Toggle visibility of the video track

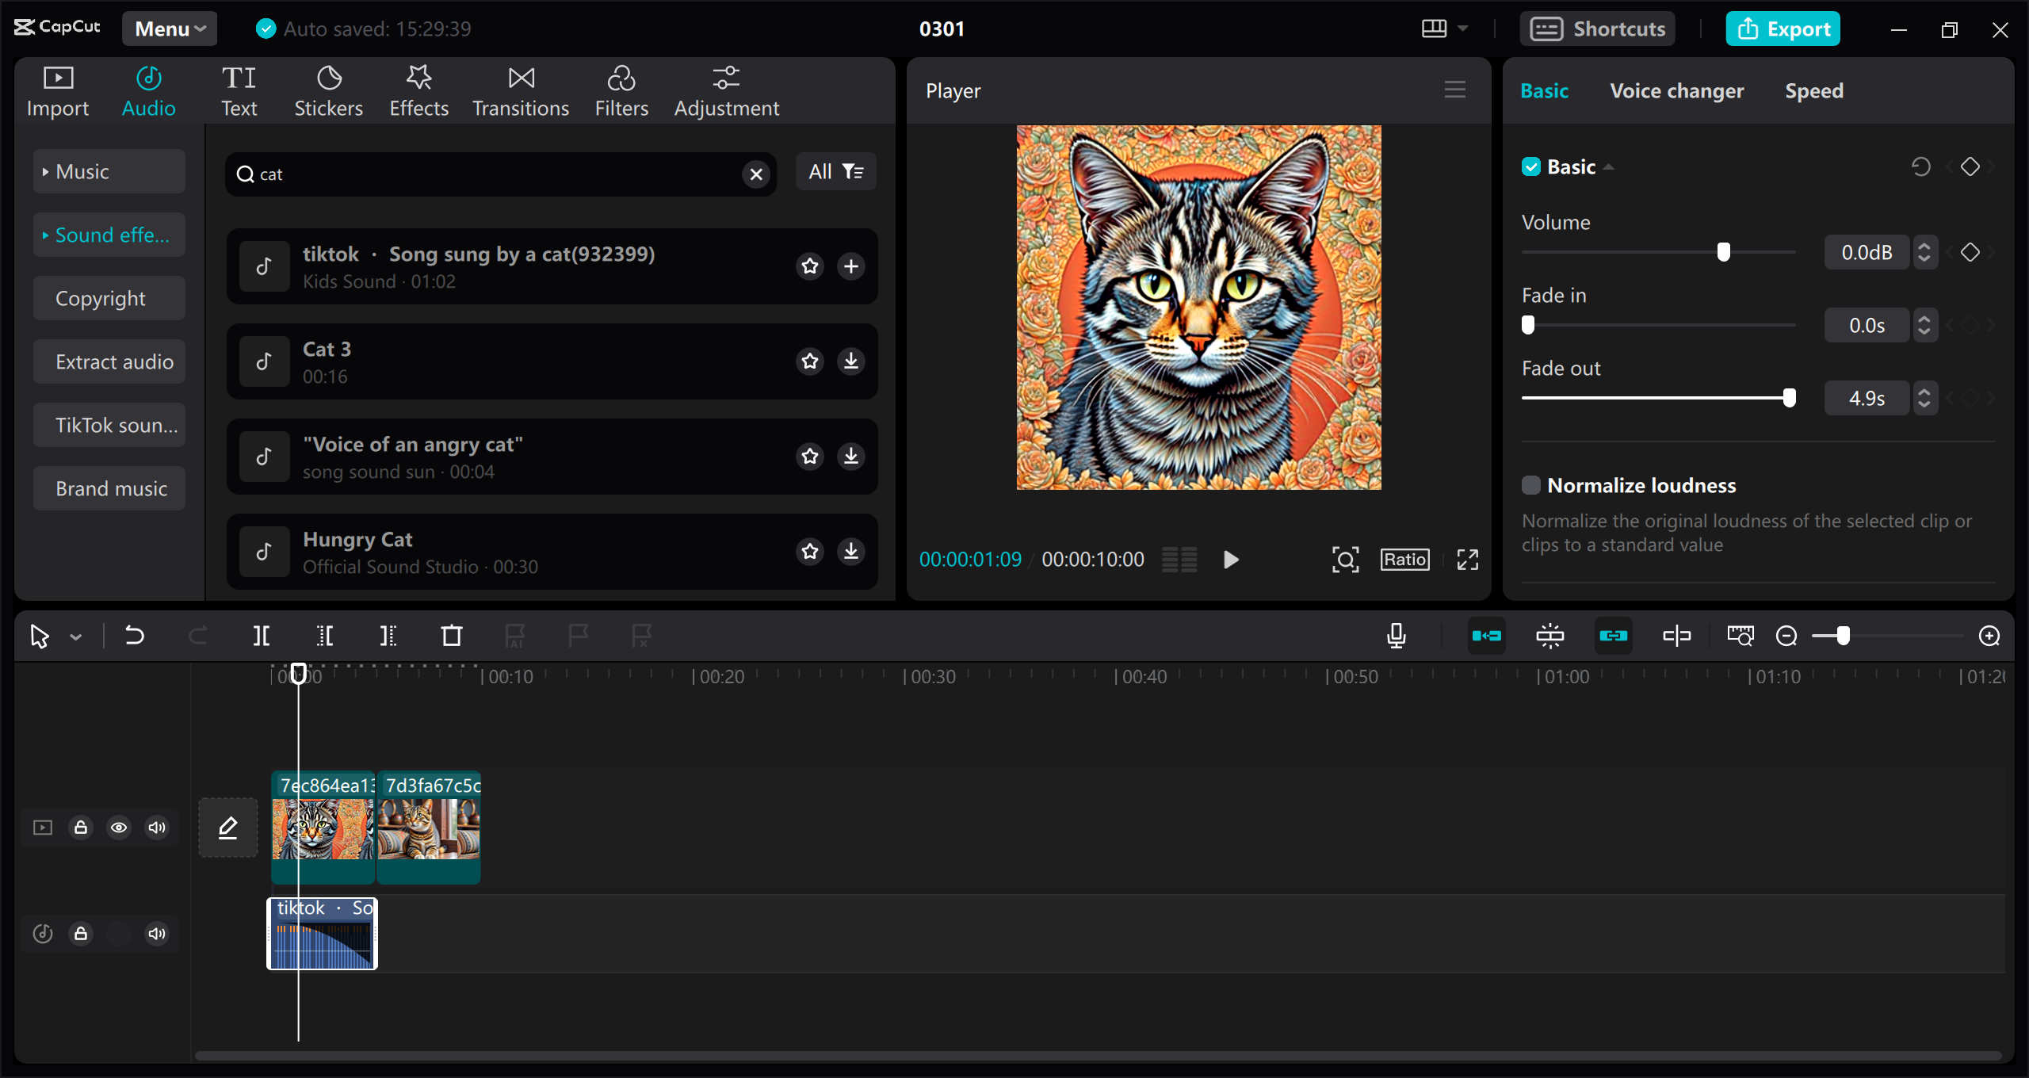(119, 828)
